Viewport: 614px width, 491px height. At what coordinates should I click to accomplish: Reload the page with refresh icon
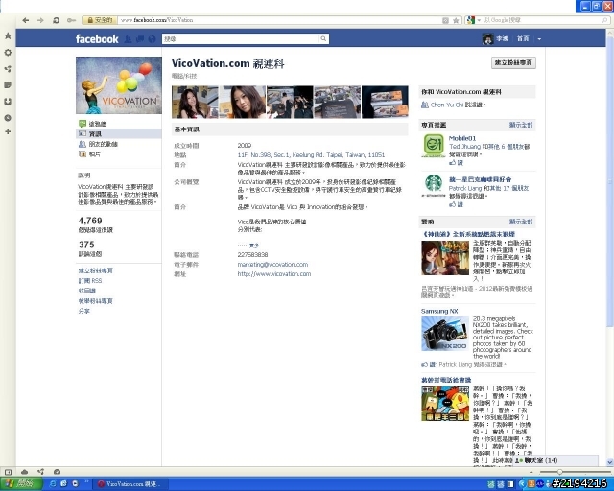pos(56,20)
